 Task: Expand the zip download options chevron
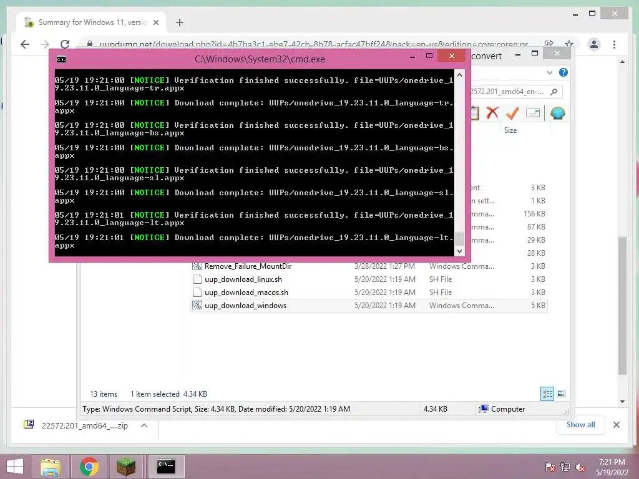coord(144,425)
